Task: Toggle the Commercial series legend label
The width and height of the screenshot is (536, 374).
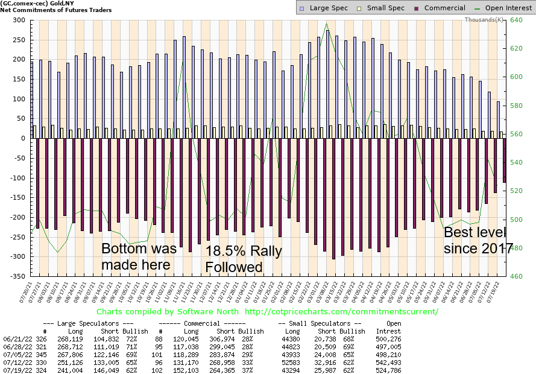Action: [444, 8]
